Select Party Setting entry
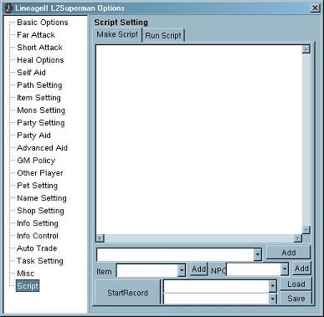324x317 pixels. [41, 123]
